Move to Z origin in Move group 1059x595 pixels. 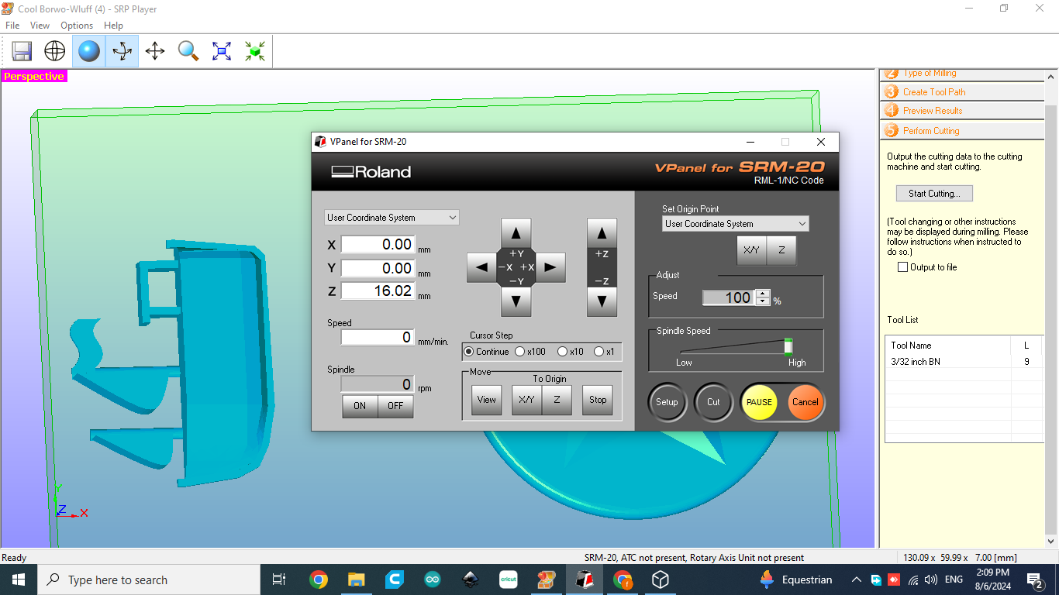[557, 401]
